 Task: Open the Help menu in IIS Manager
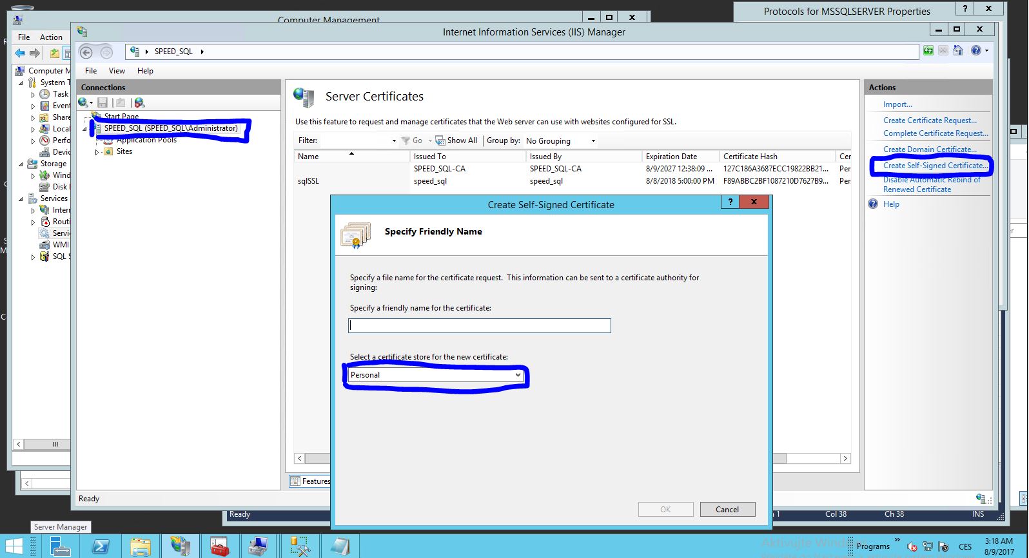pyautogui.click(x=145, y=71)
